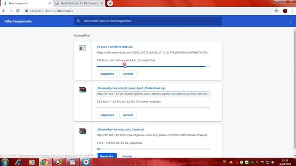The height and width of the screenshot is (166, 296).
Task: Open the Empires_Apart_Civilizations.zip link
Action: click(130, 88)
